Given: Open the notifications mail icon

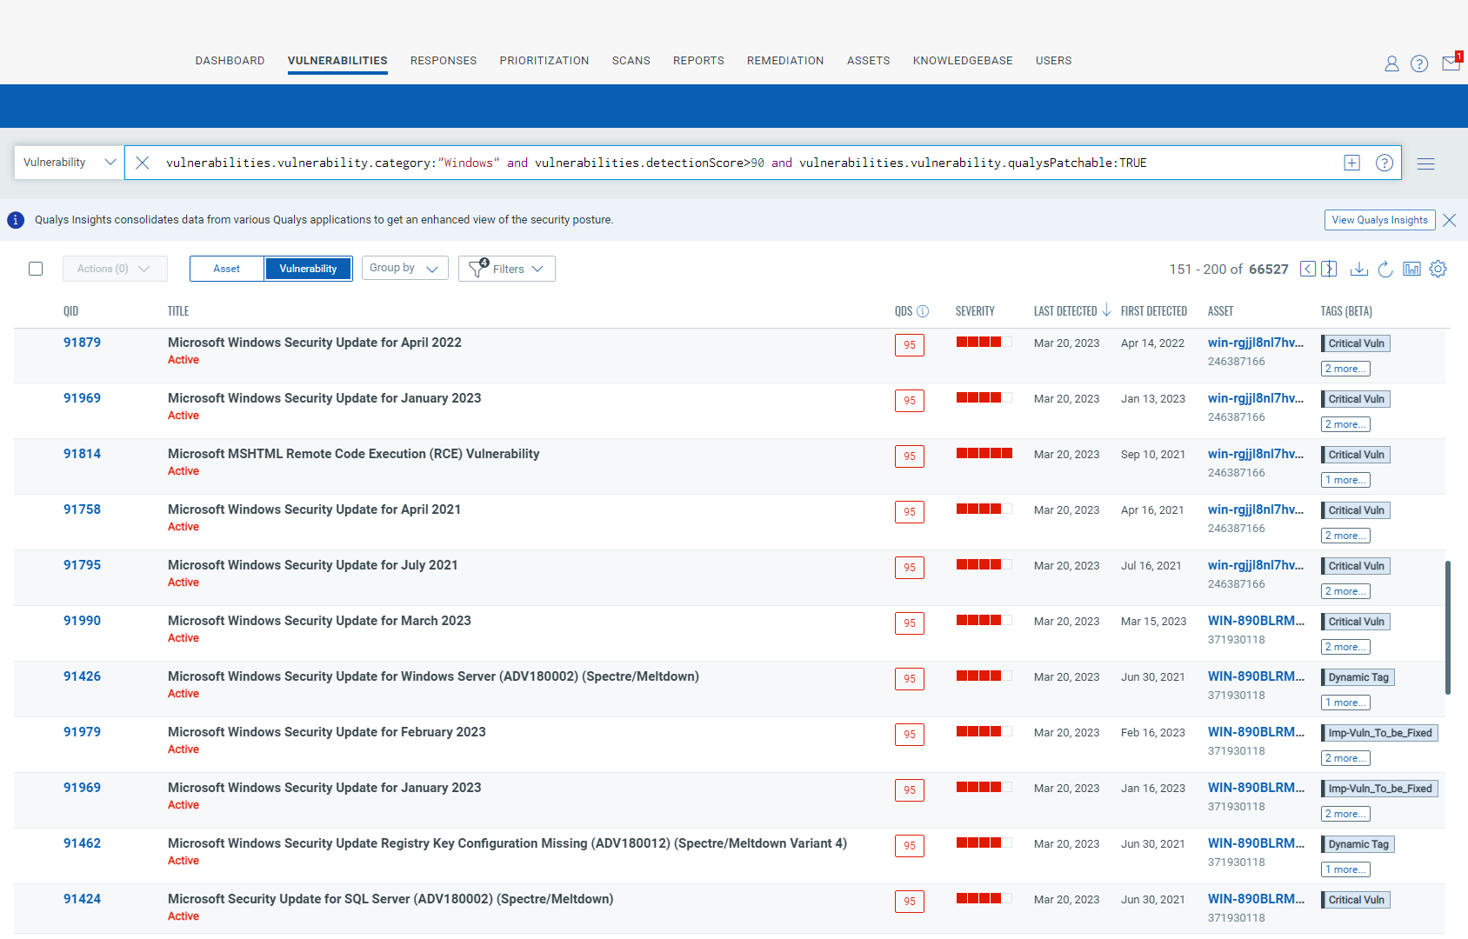Looking at the screenshot, I should [1451, 63].
